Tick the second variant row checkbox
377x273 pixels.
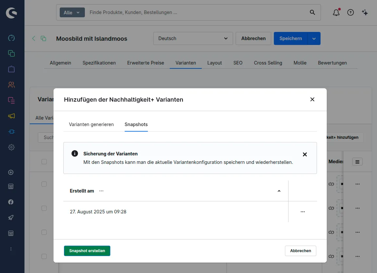point(44,208)
